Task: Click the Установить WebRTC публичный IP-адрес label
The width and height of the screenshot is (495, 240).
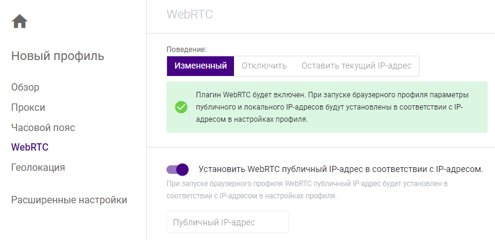Action: pos(341,169)
